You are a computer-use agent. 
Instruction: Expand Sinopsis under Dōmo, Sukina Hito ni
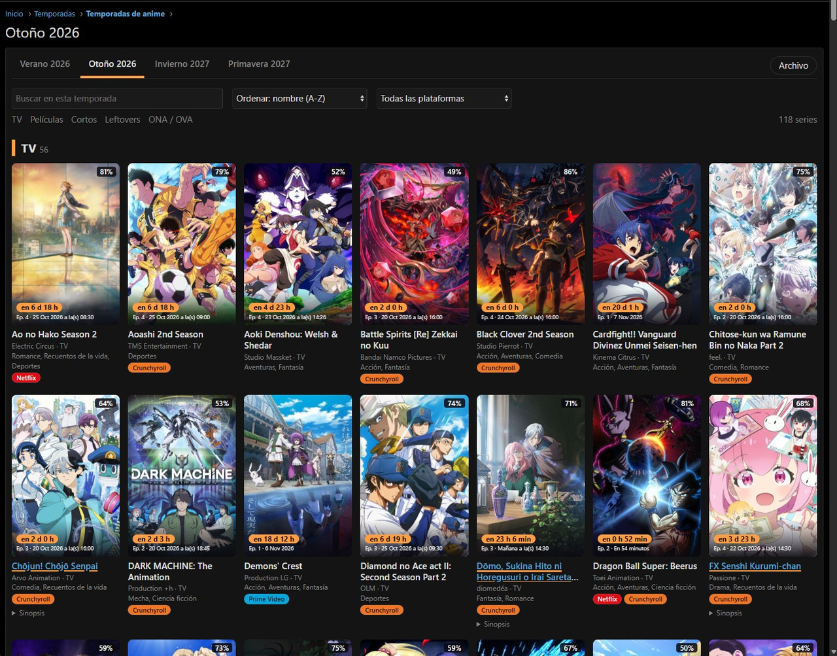coord(493,624)
